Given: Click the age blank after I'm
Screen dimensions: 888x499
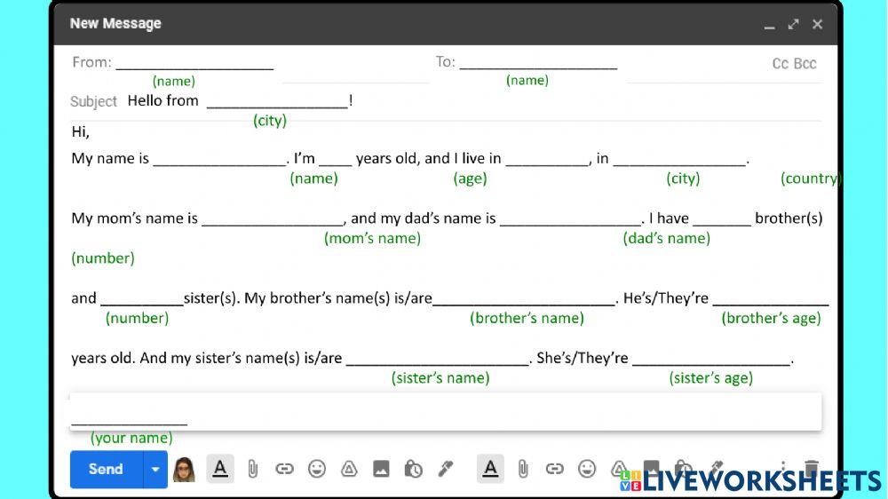Looking at the screenshot, I should click(336, 159).
